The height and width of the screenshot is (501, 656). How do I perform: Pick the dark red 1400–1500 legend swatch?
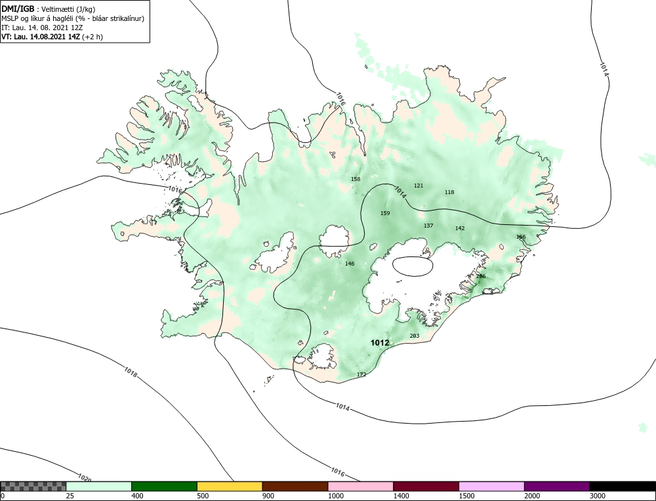pos(426,486)
